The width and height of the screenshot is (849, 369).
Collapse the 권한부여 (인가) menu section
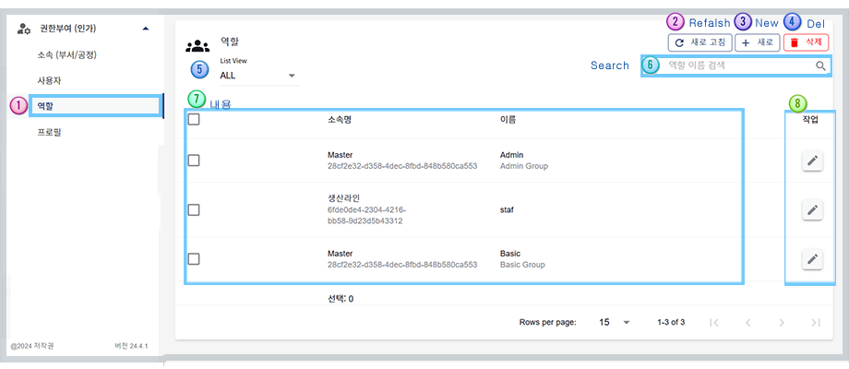[x=145, y=30]
